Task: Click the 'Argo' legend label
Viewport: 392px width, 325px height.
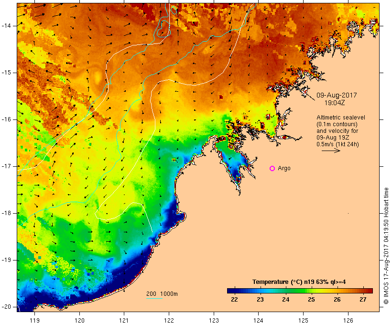Action: tap(284, 169)
